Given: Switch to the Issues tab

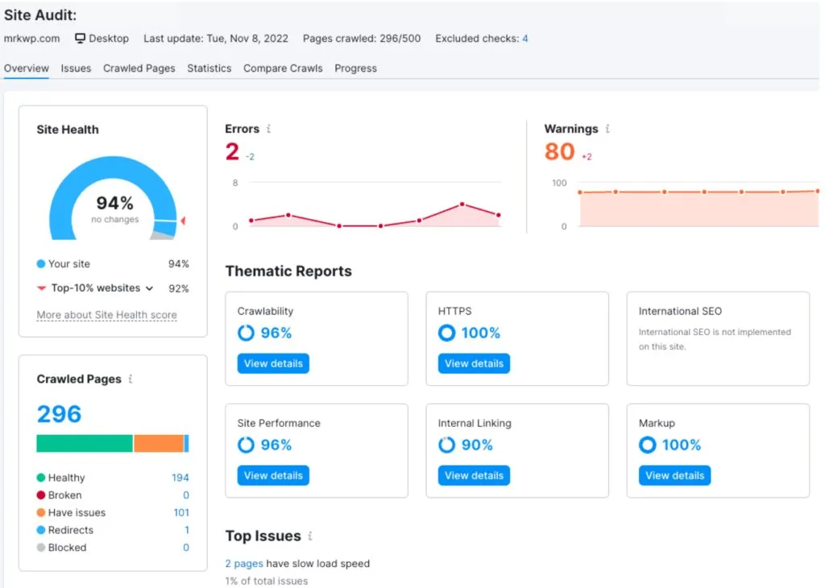Looking at the screenshot, I should point(76,68).
